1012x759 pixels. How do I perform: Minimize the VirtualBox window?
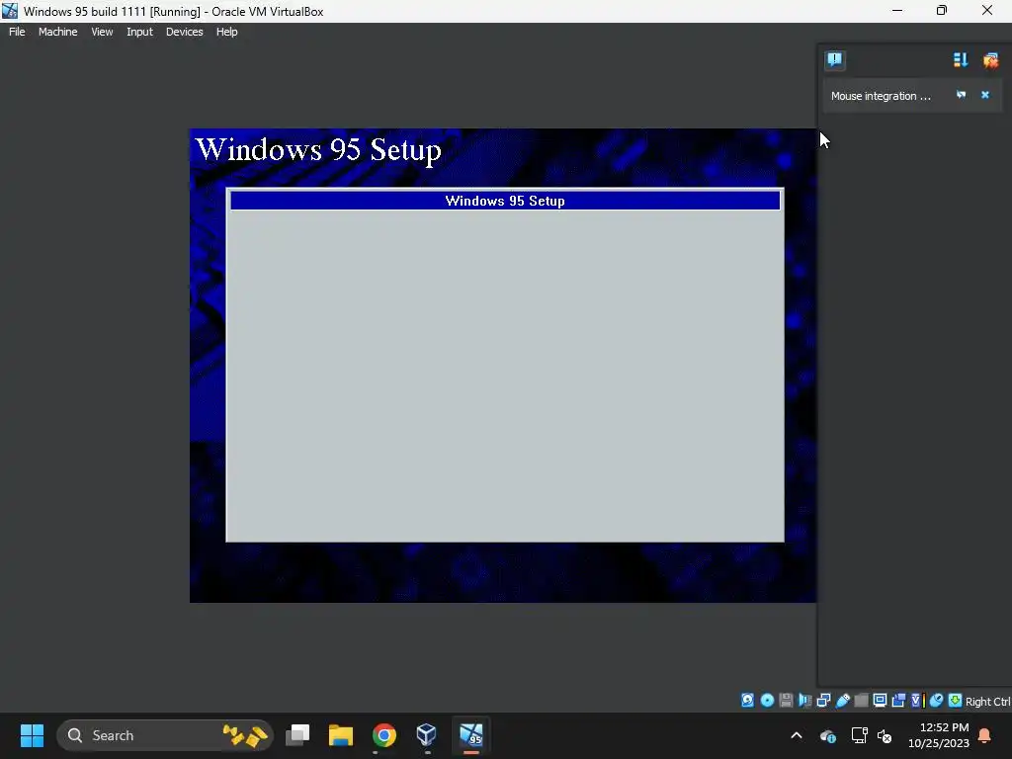point(897,11)
